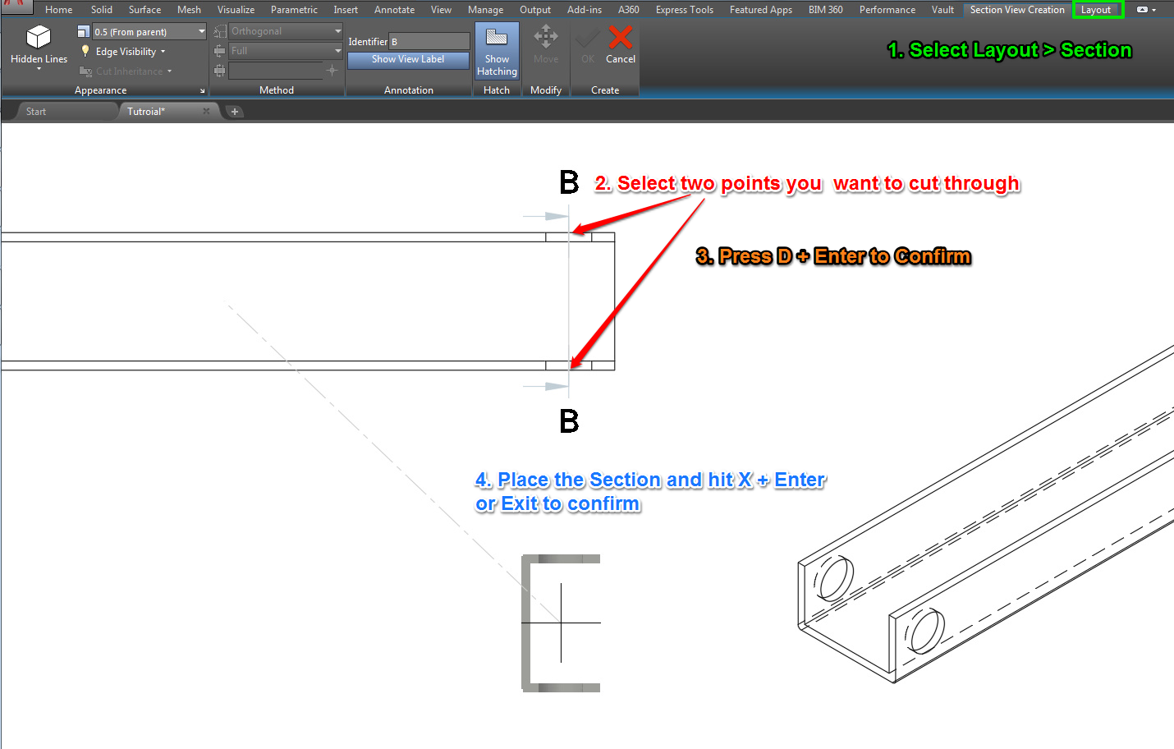Click the scale icon beside 0.5 (From parent)
Viewport: 1174px width, 749px height.
coord(83,31)
